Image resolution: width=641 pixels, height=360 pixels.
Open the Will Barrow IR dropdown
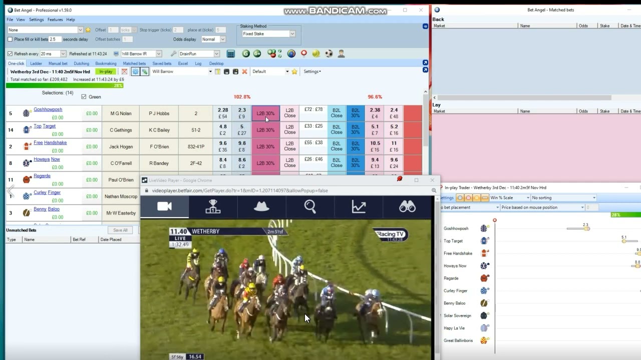[141, 53]
